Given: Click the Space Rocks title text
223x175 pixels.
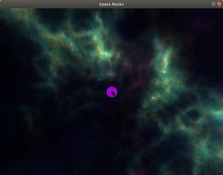Looking at the screenshot, I should pyautogui.click(x=111, y=4).
